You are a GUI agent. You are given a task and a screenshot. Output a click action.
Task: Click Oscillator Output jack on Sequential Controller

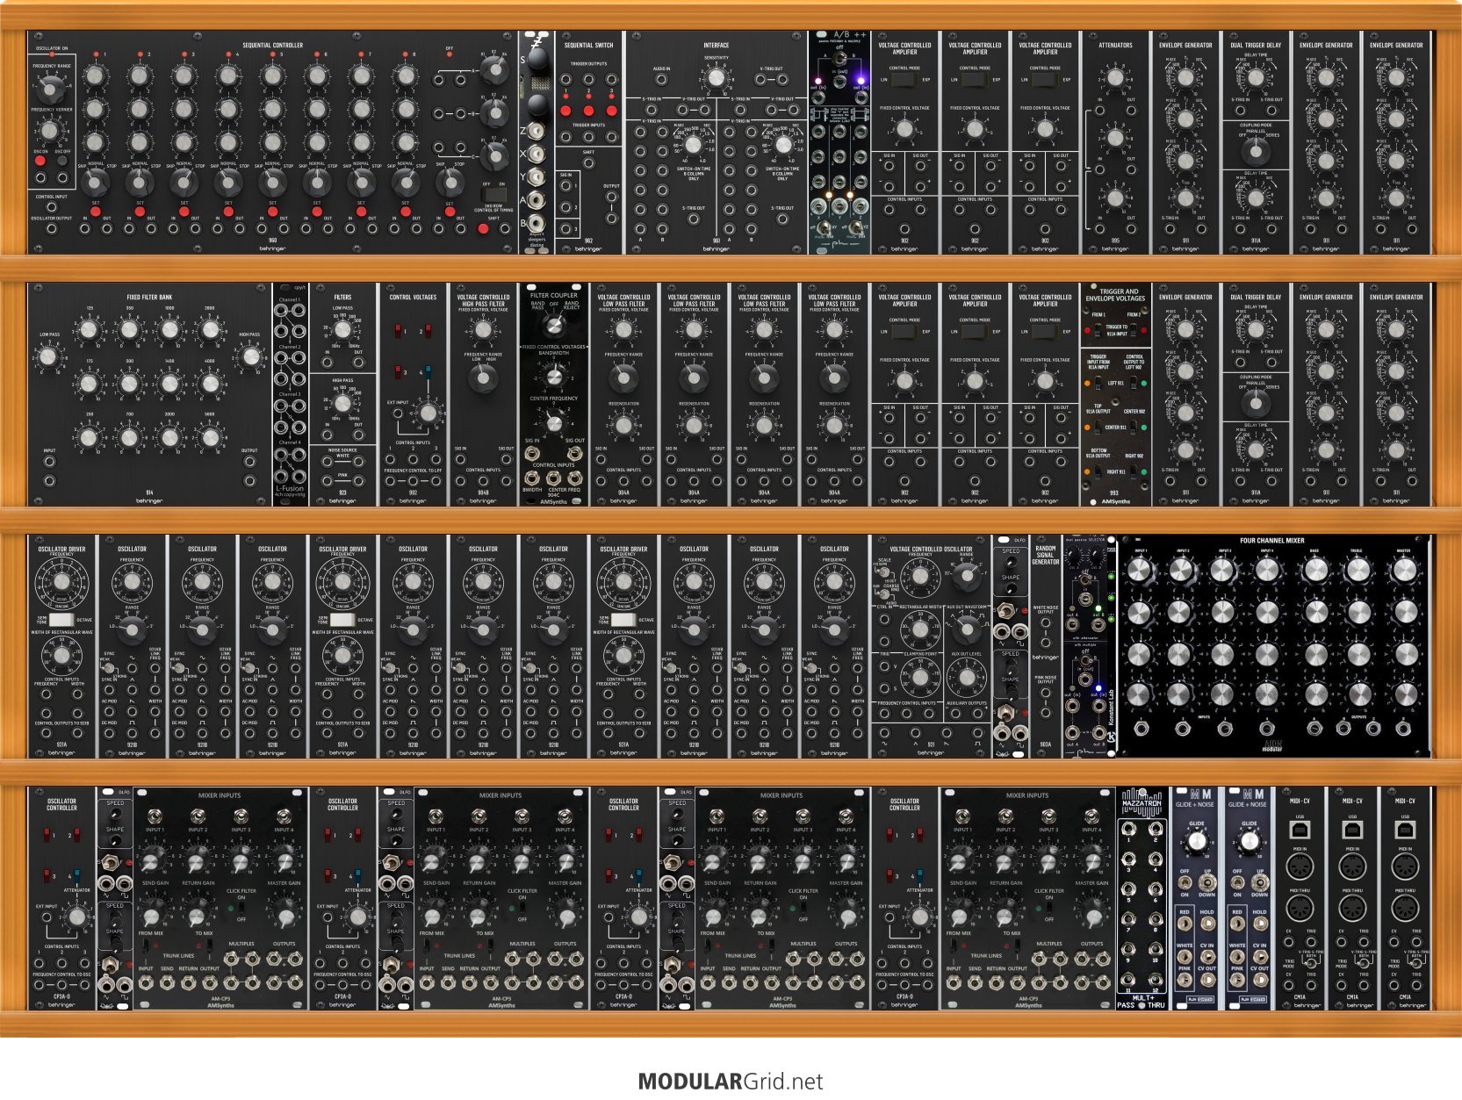(x=51, y=229)
